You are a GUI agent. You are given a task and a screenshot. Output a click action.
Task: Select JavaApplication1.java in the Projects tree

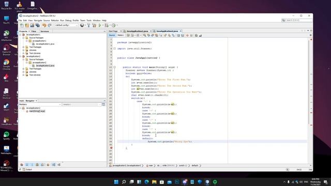(x=45, y=44)
